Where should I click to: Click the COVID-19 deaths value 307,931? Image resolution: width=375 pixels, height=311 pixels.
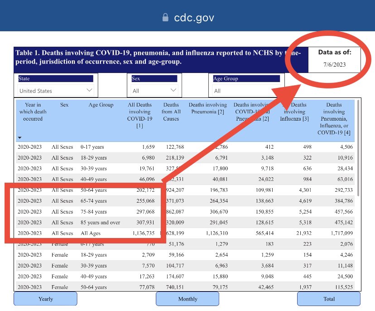145,223
